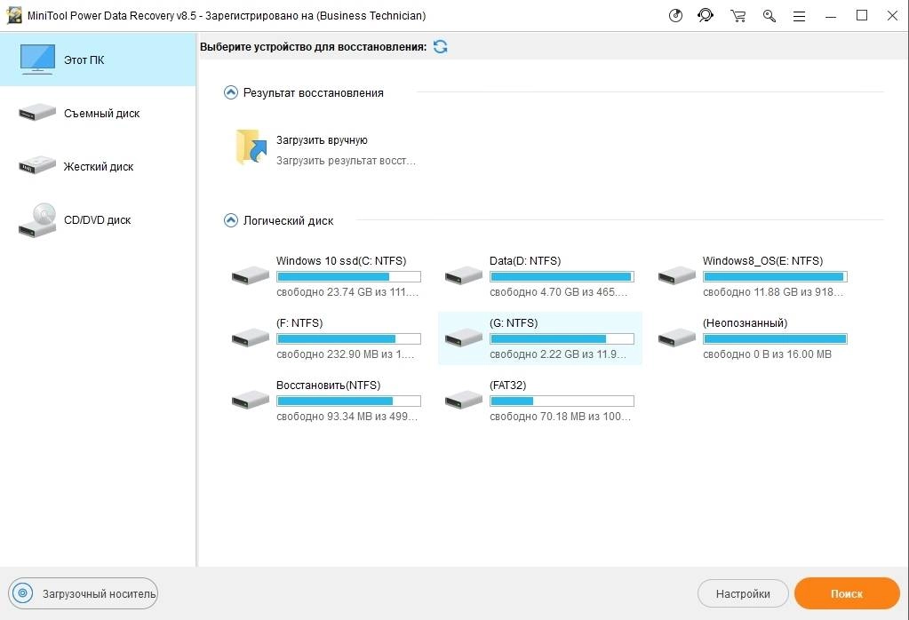Open the support headset icon
The image size is (909, 620).
(705, 16)
